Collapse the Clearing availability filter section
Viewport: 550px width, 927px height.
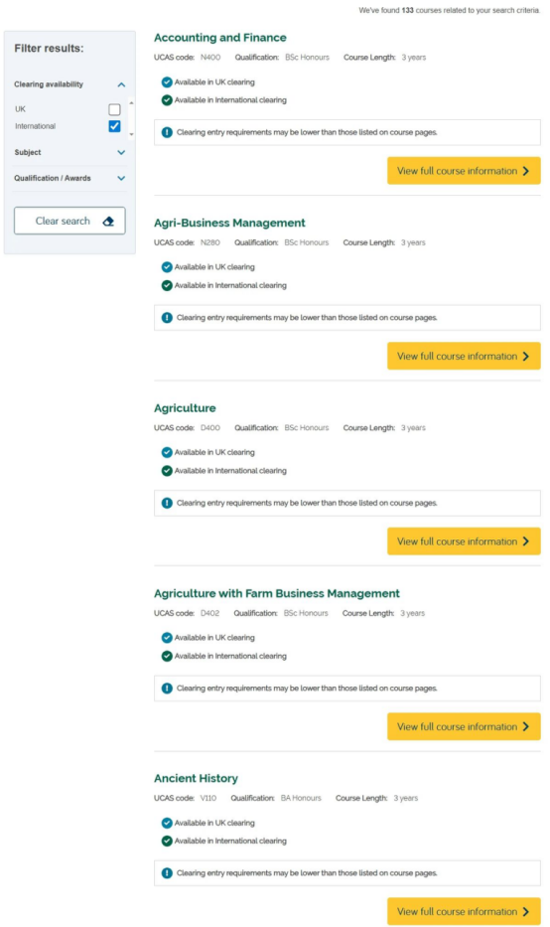pyautogui.click(x=121, y=84)
